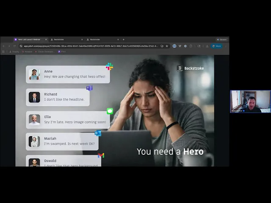Click the Slack icon on Anne's message
The width and height of the screenshot is (271, 203).
coord(109,66)
